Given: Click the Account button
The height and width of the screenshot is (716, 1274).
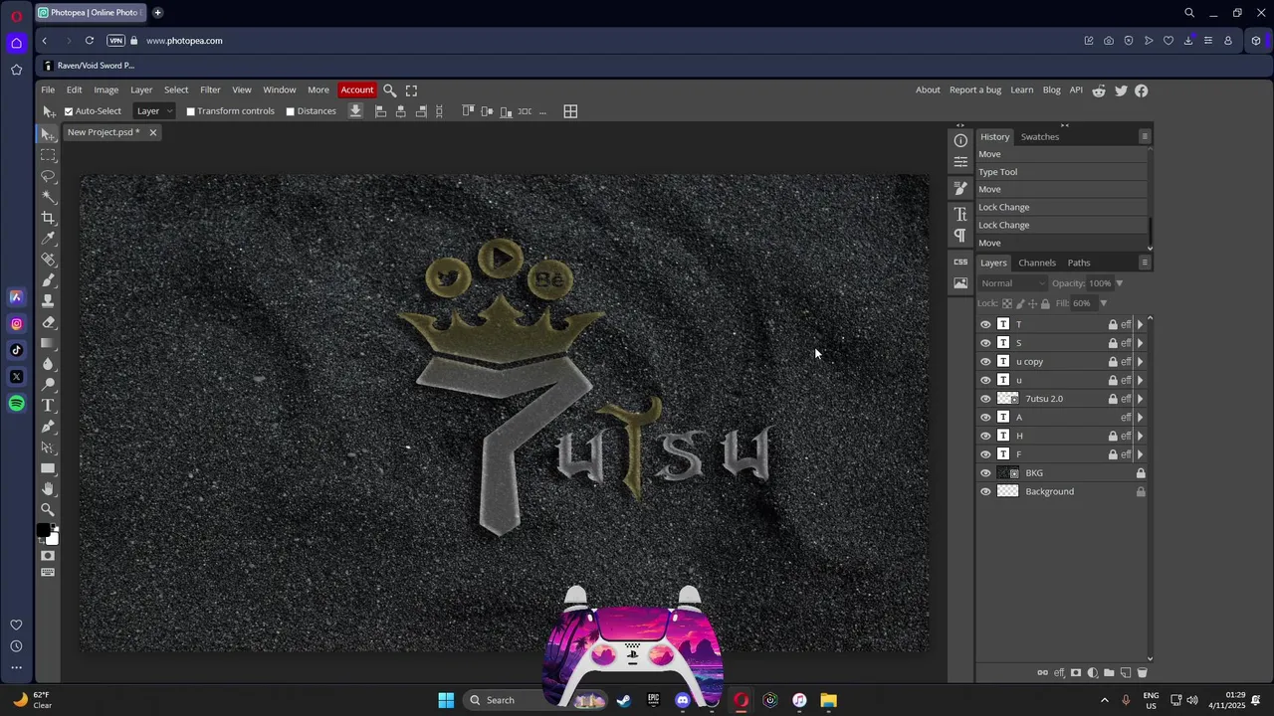Looking at the screenshot, I should [x=357, y=90].
